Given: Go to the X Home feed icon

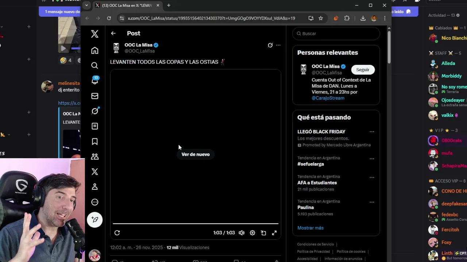Looking at the screenshot, I should pyautogui.click(x=94, y=50).
